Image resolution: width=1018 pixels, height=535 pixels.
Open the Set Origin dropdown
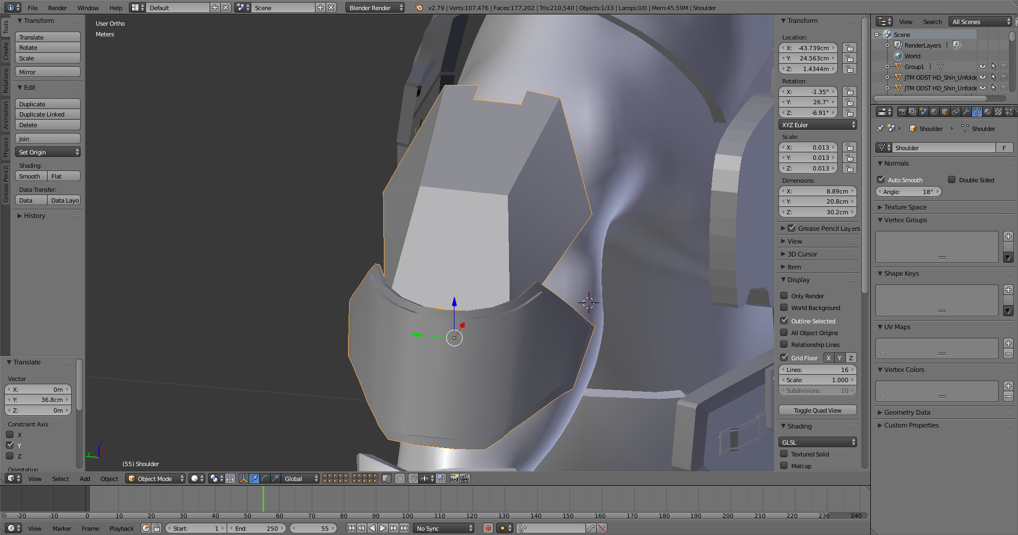coord(48,152)
